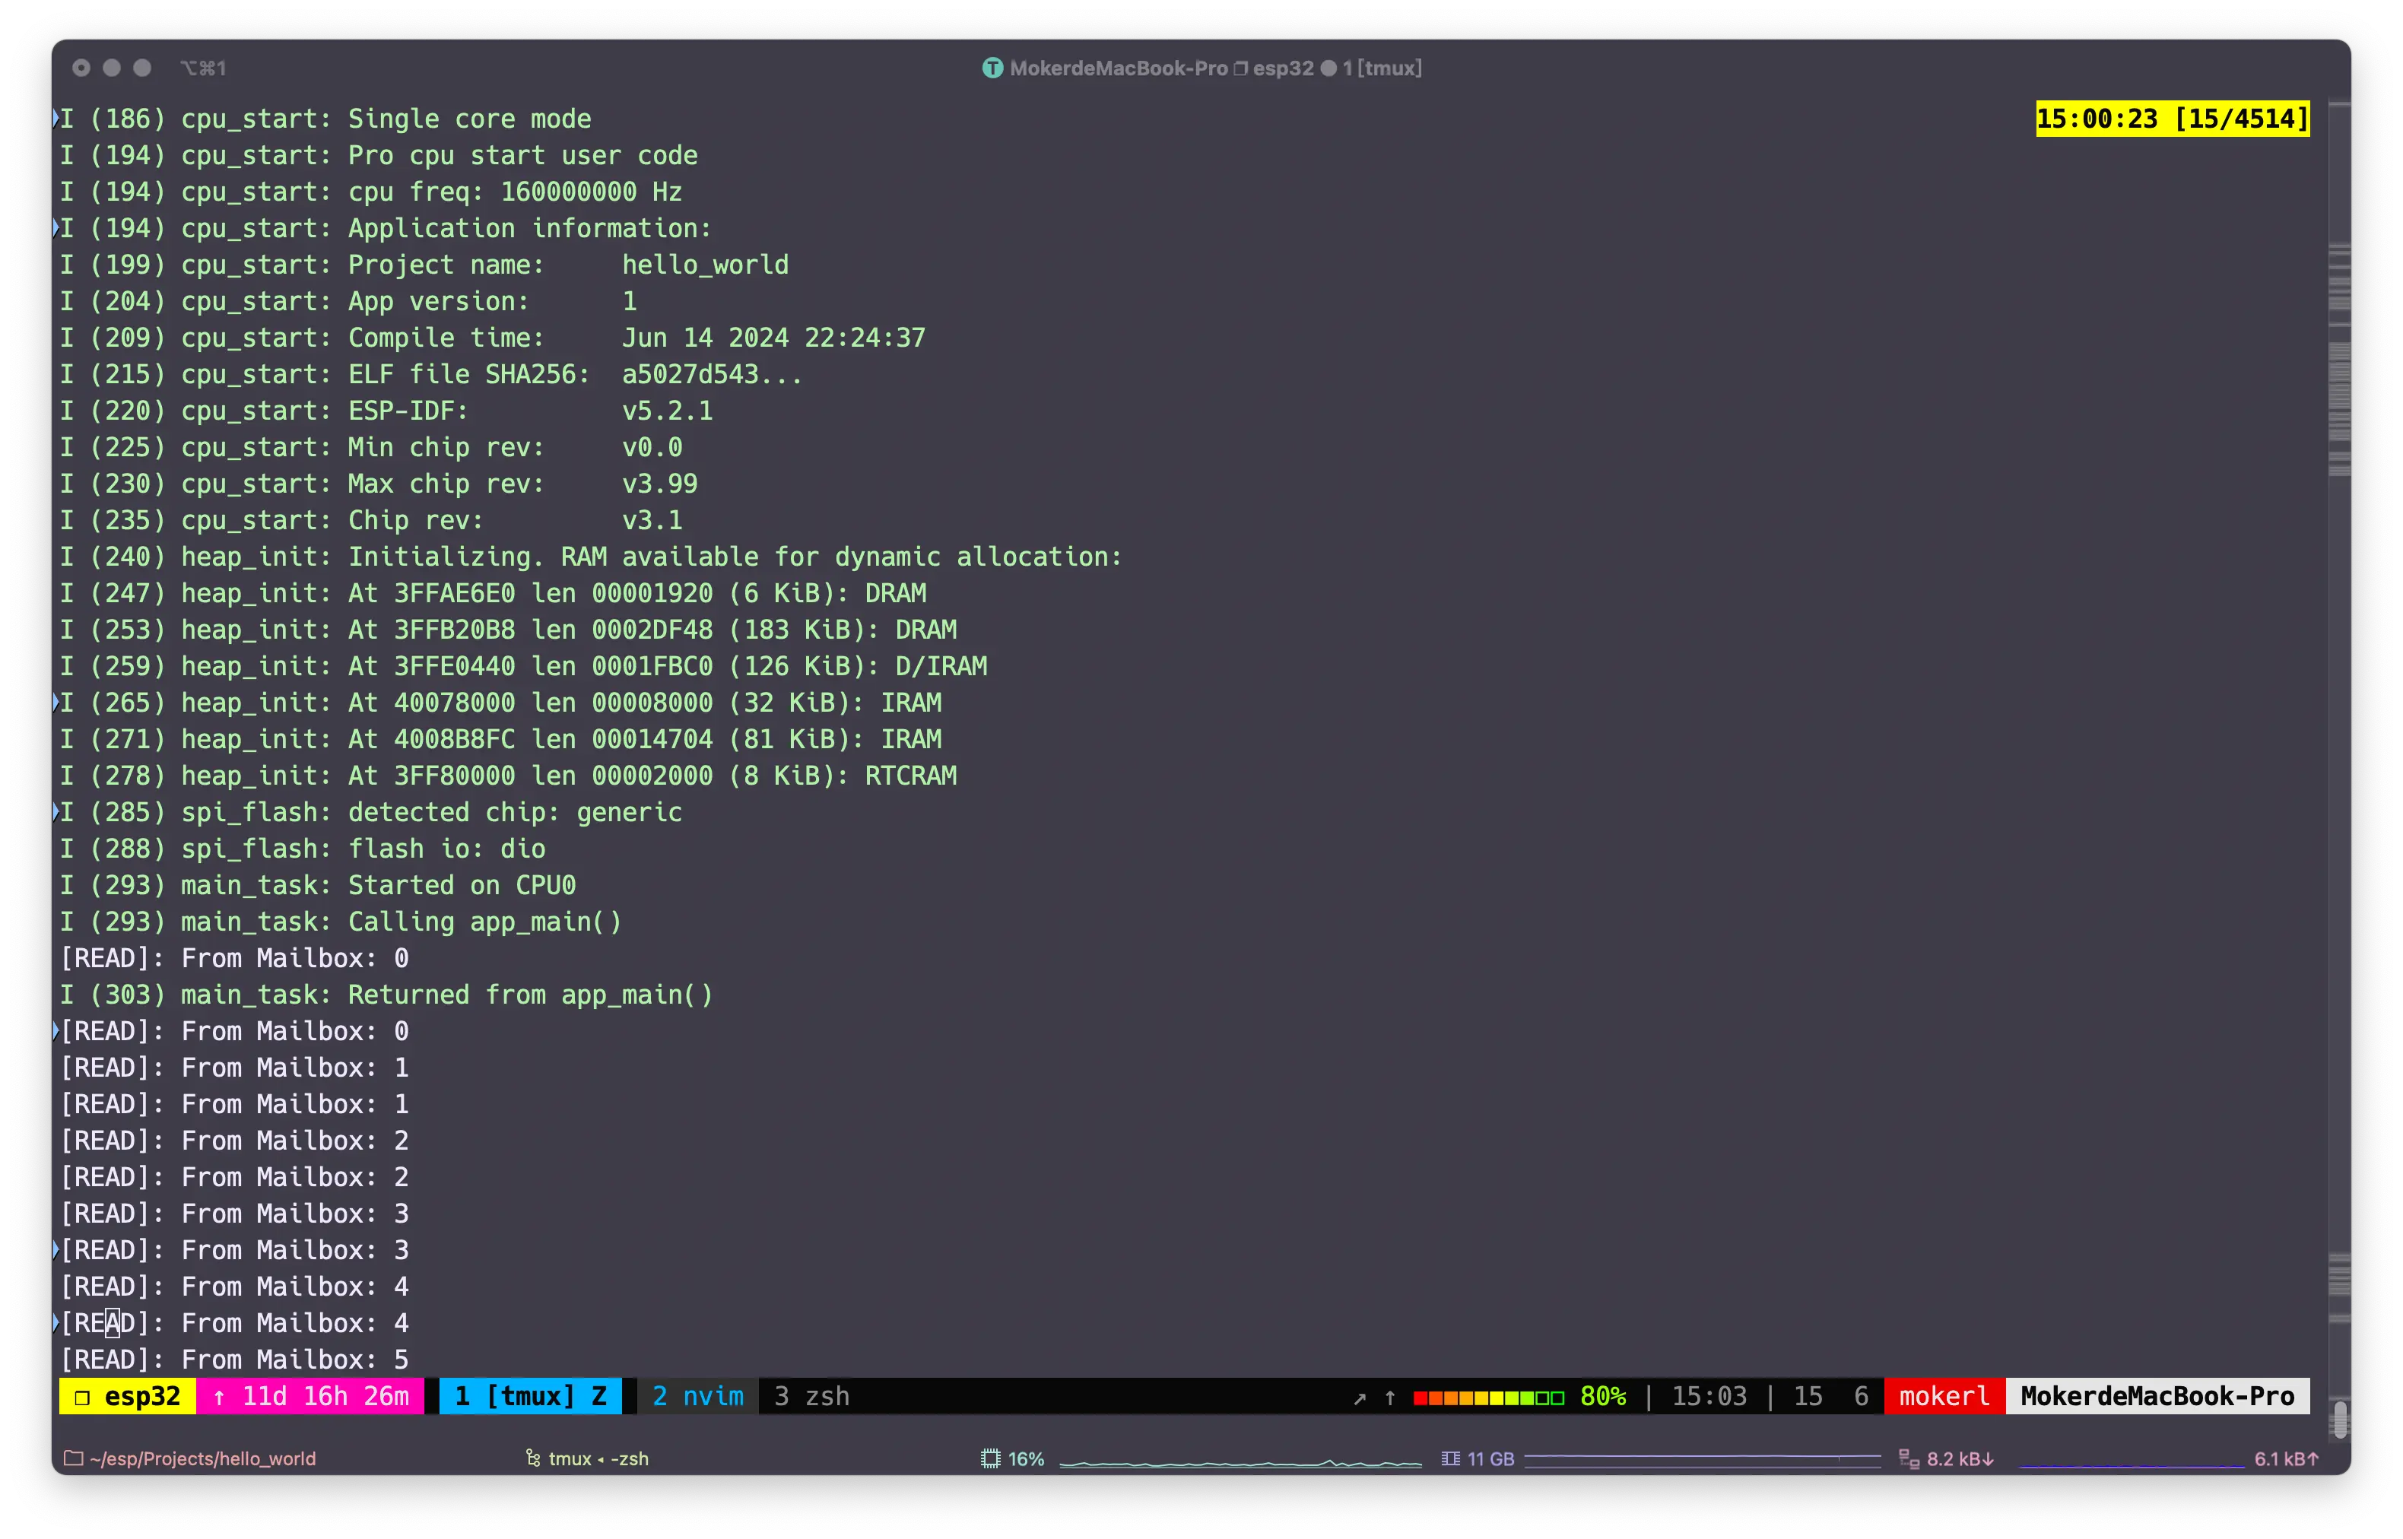The image size is (2403, 1539).
Task: Click the diagonal arrow icon in tmux status
Action: click(1359, 1398)
